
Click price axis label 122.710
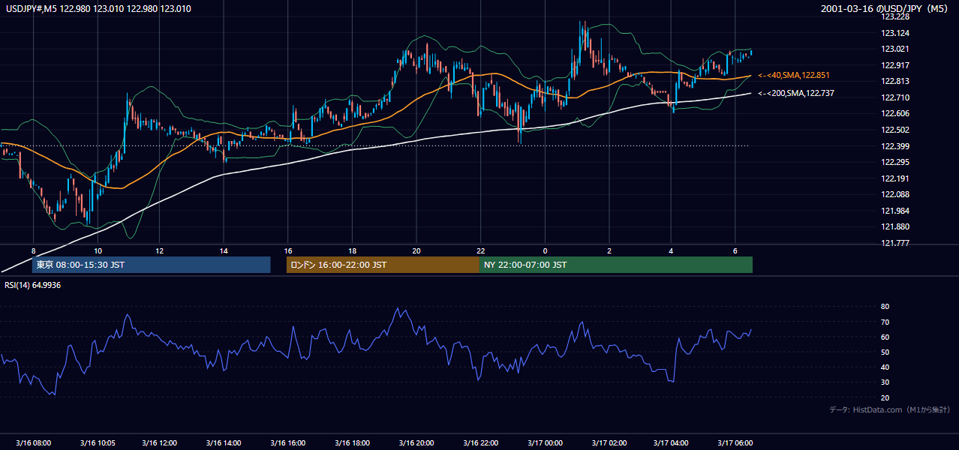[x=896, y=97]
